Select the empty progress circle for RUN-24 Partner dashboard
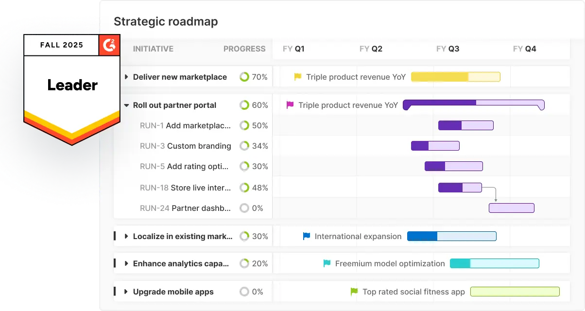This screenshot has height=311, width=585. pyautogui.click(x=245, y=208)
